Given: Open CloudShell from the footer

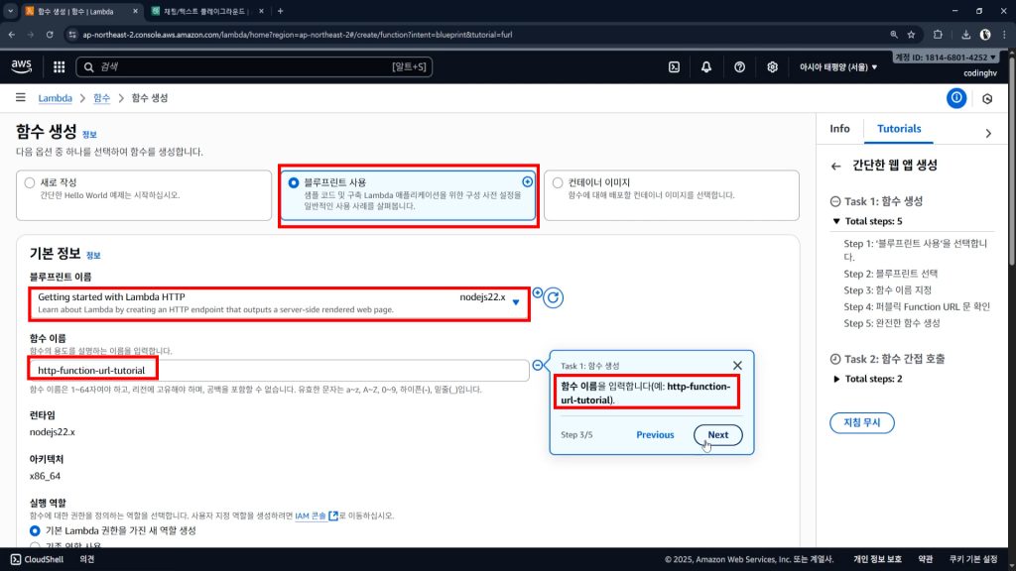Looking at the screenshot, I should click(37, 559).
